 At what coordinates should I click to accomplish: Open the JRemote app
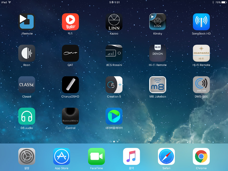click(x=27, y=22)
